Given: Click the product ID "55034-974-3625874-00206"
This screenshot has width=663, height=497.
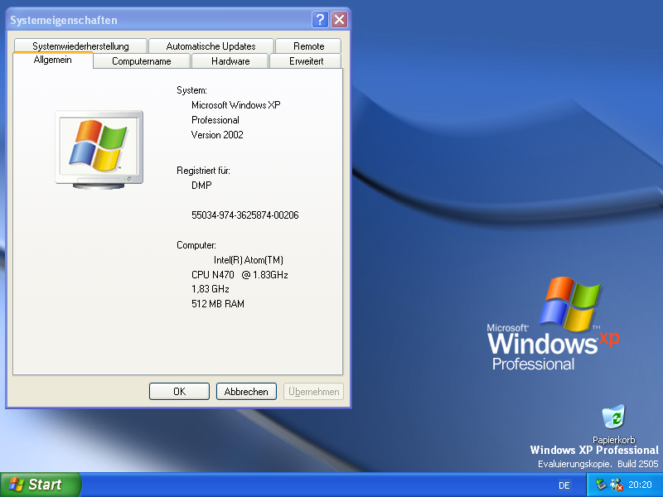Looking at the screenshot, I should coord(244,215).
